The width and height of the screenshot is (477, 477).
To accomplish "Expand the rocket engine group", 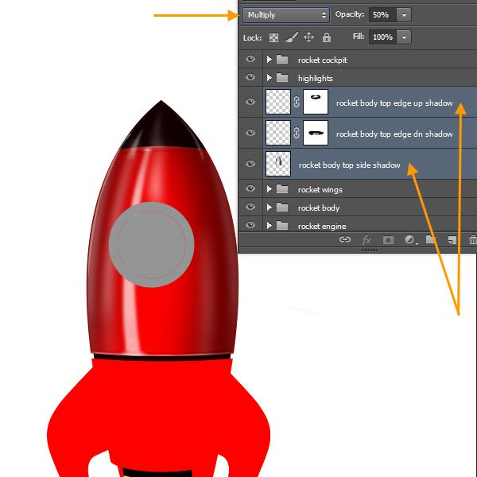I will (270, 226).
